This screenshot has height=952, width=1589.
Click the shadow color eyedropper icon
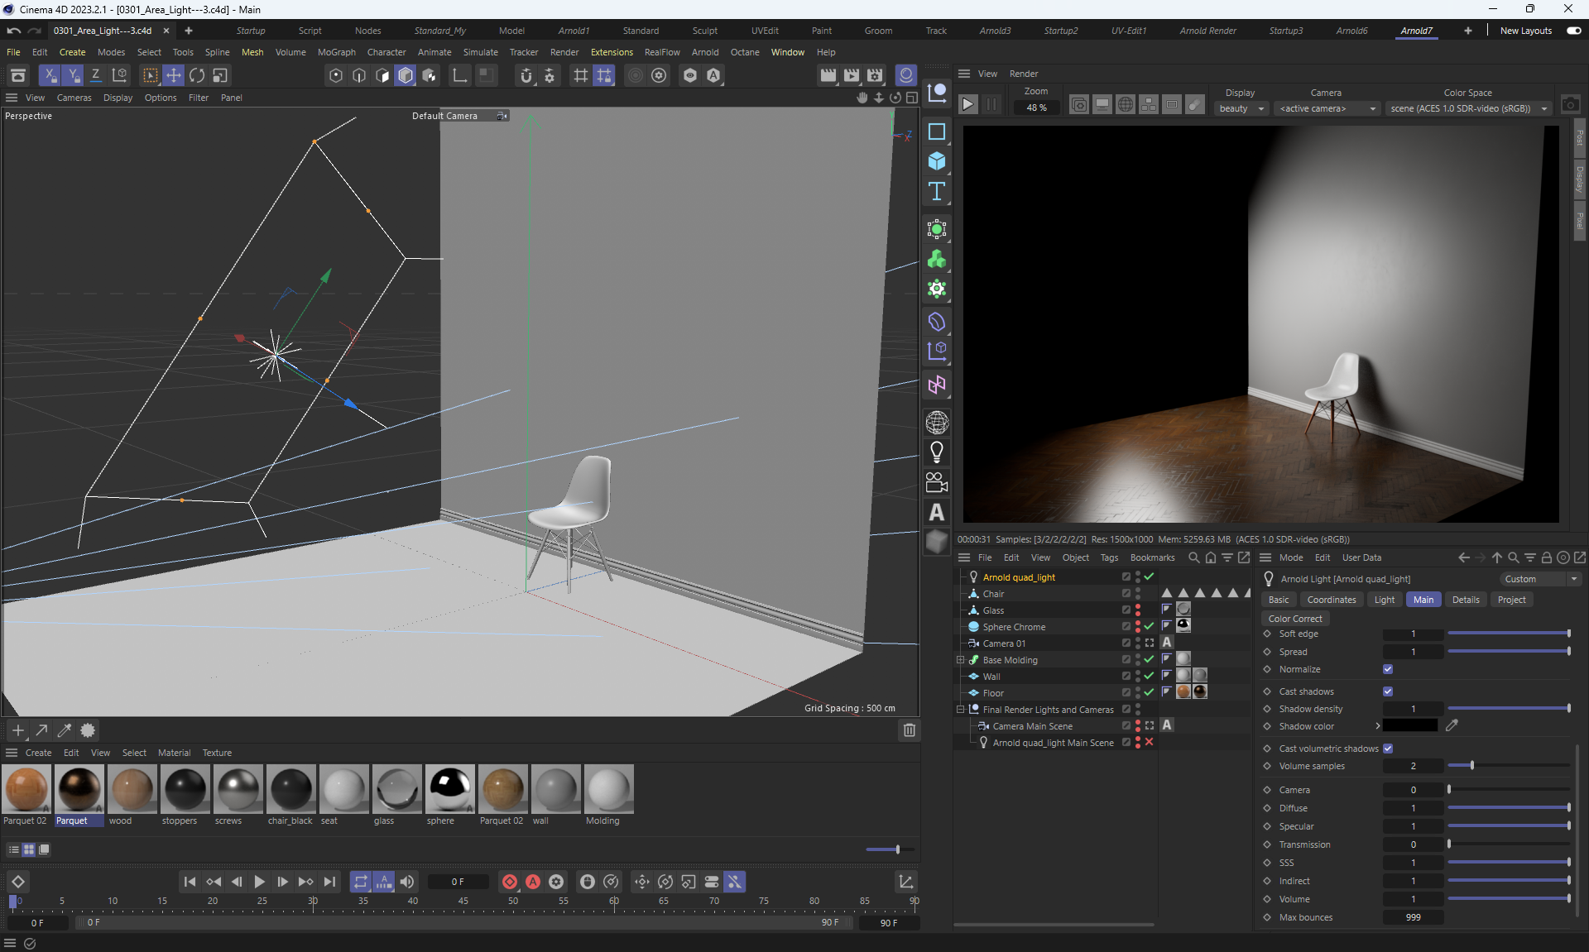point(1452,725)
